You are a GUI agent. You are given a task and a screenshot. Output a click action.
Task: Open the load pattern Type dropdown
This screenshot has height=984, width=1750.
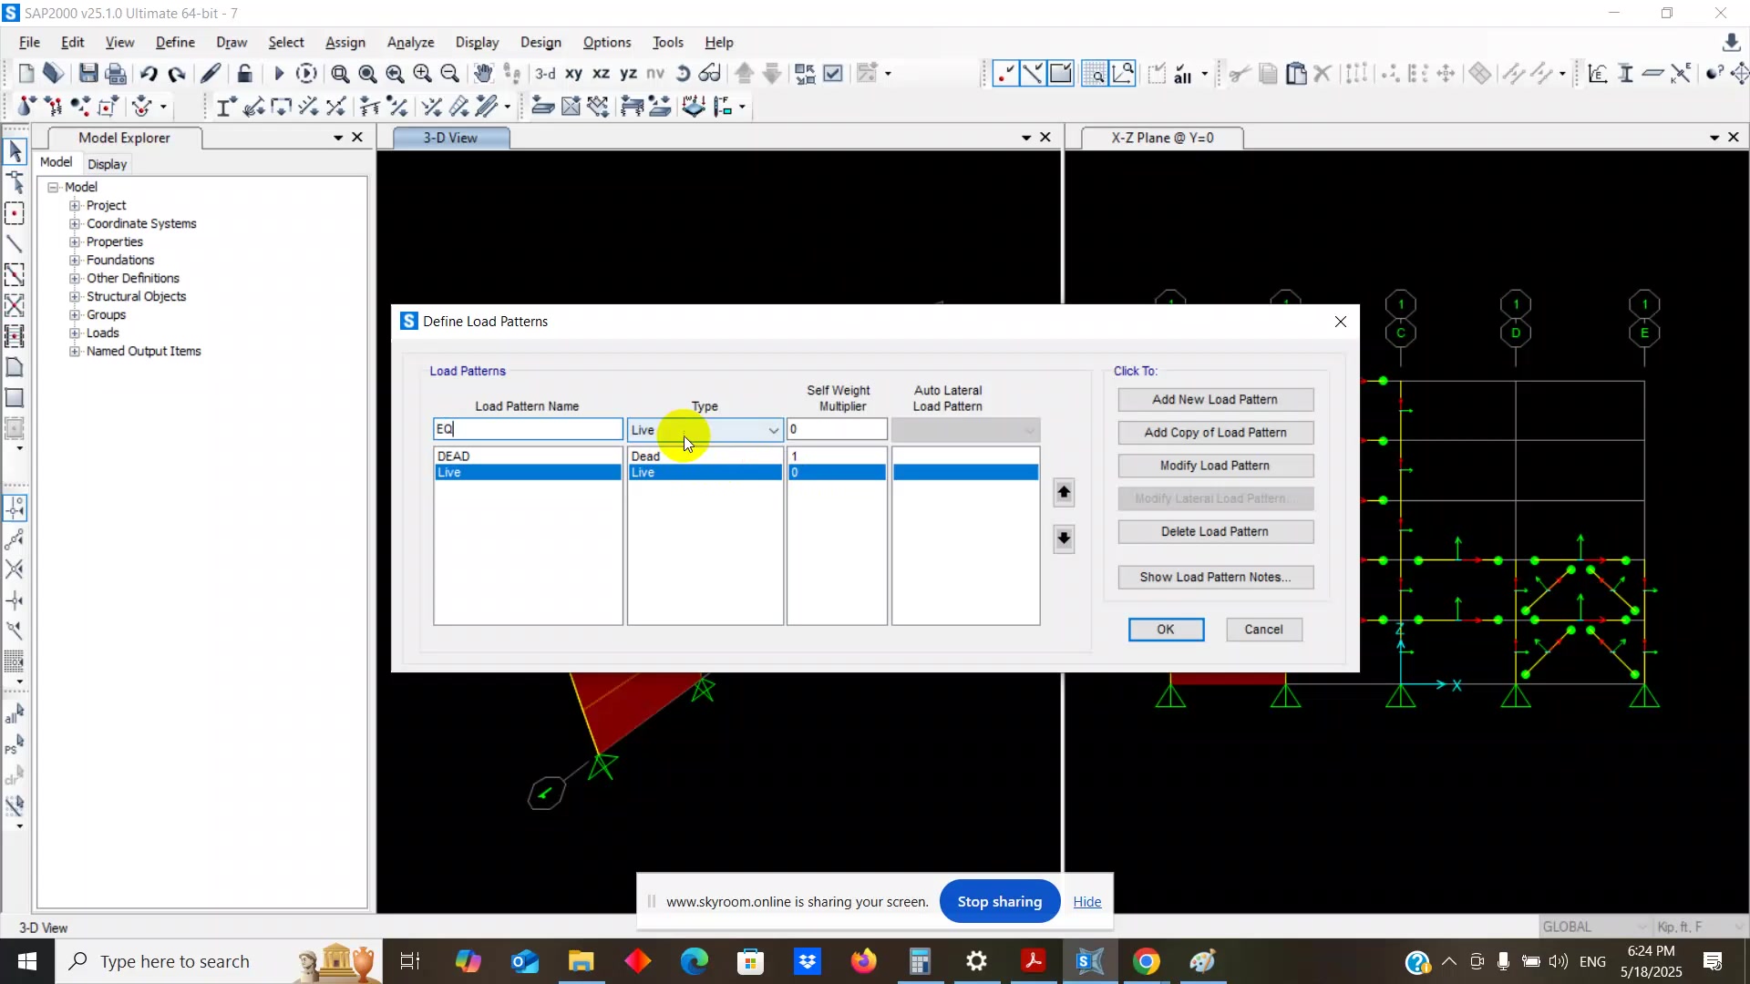click(773, 430)
